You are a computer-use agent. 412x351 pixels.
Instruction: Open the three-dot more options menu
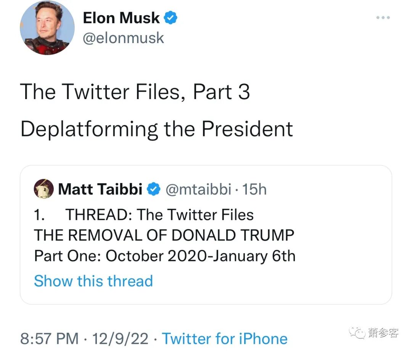tap(383, 18)
